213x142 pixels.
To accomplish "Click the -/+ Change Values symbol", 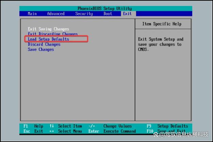I will (91, 126).
